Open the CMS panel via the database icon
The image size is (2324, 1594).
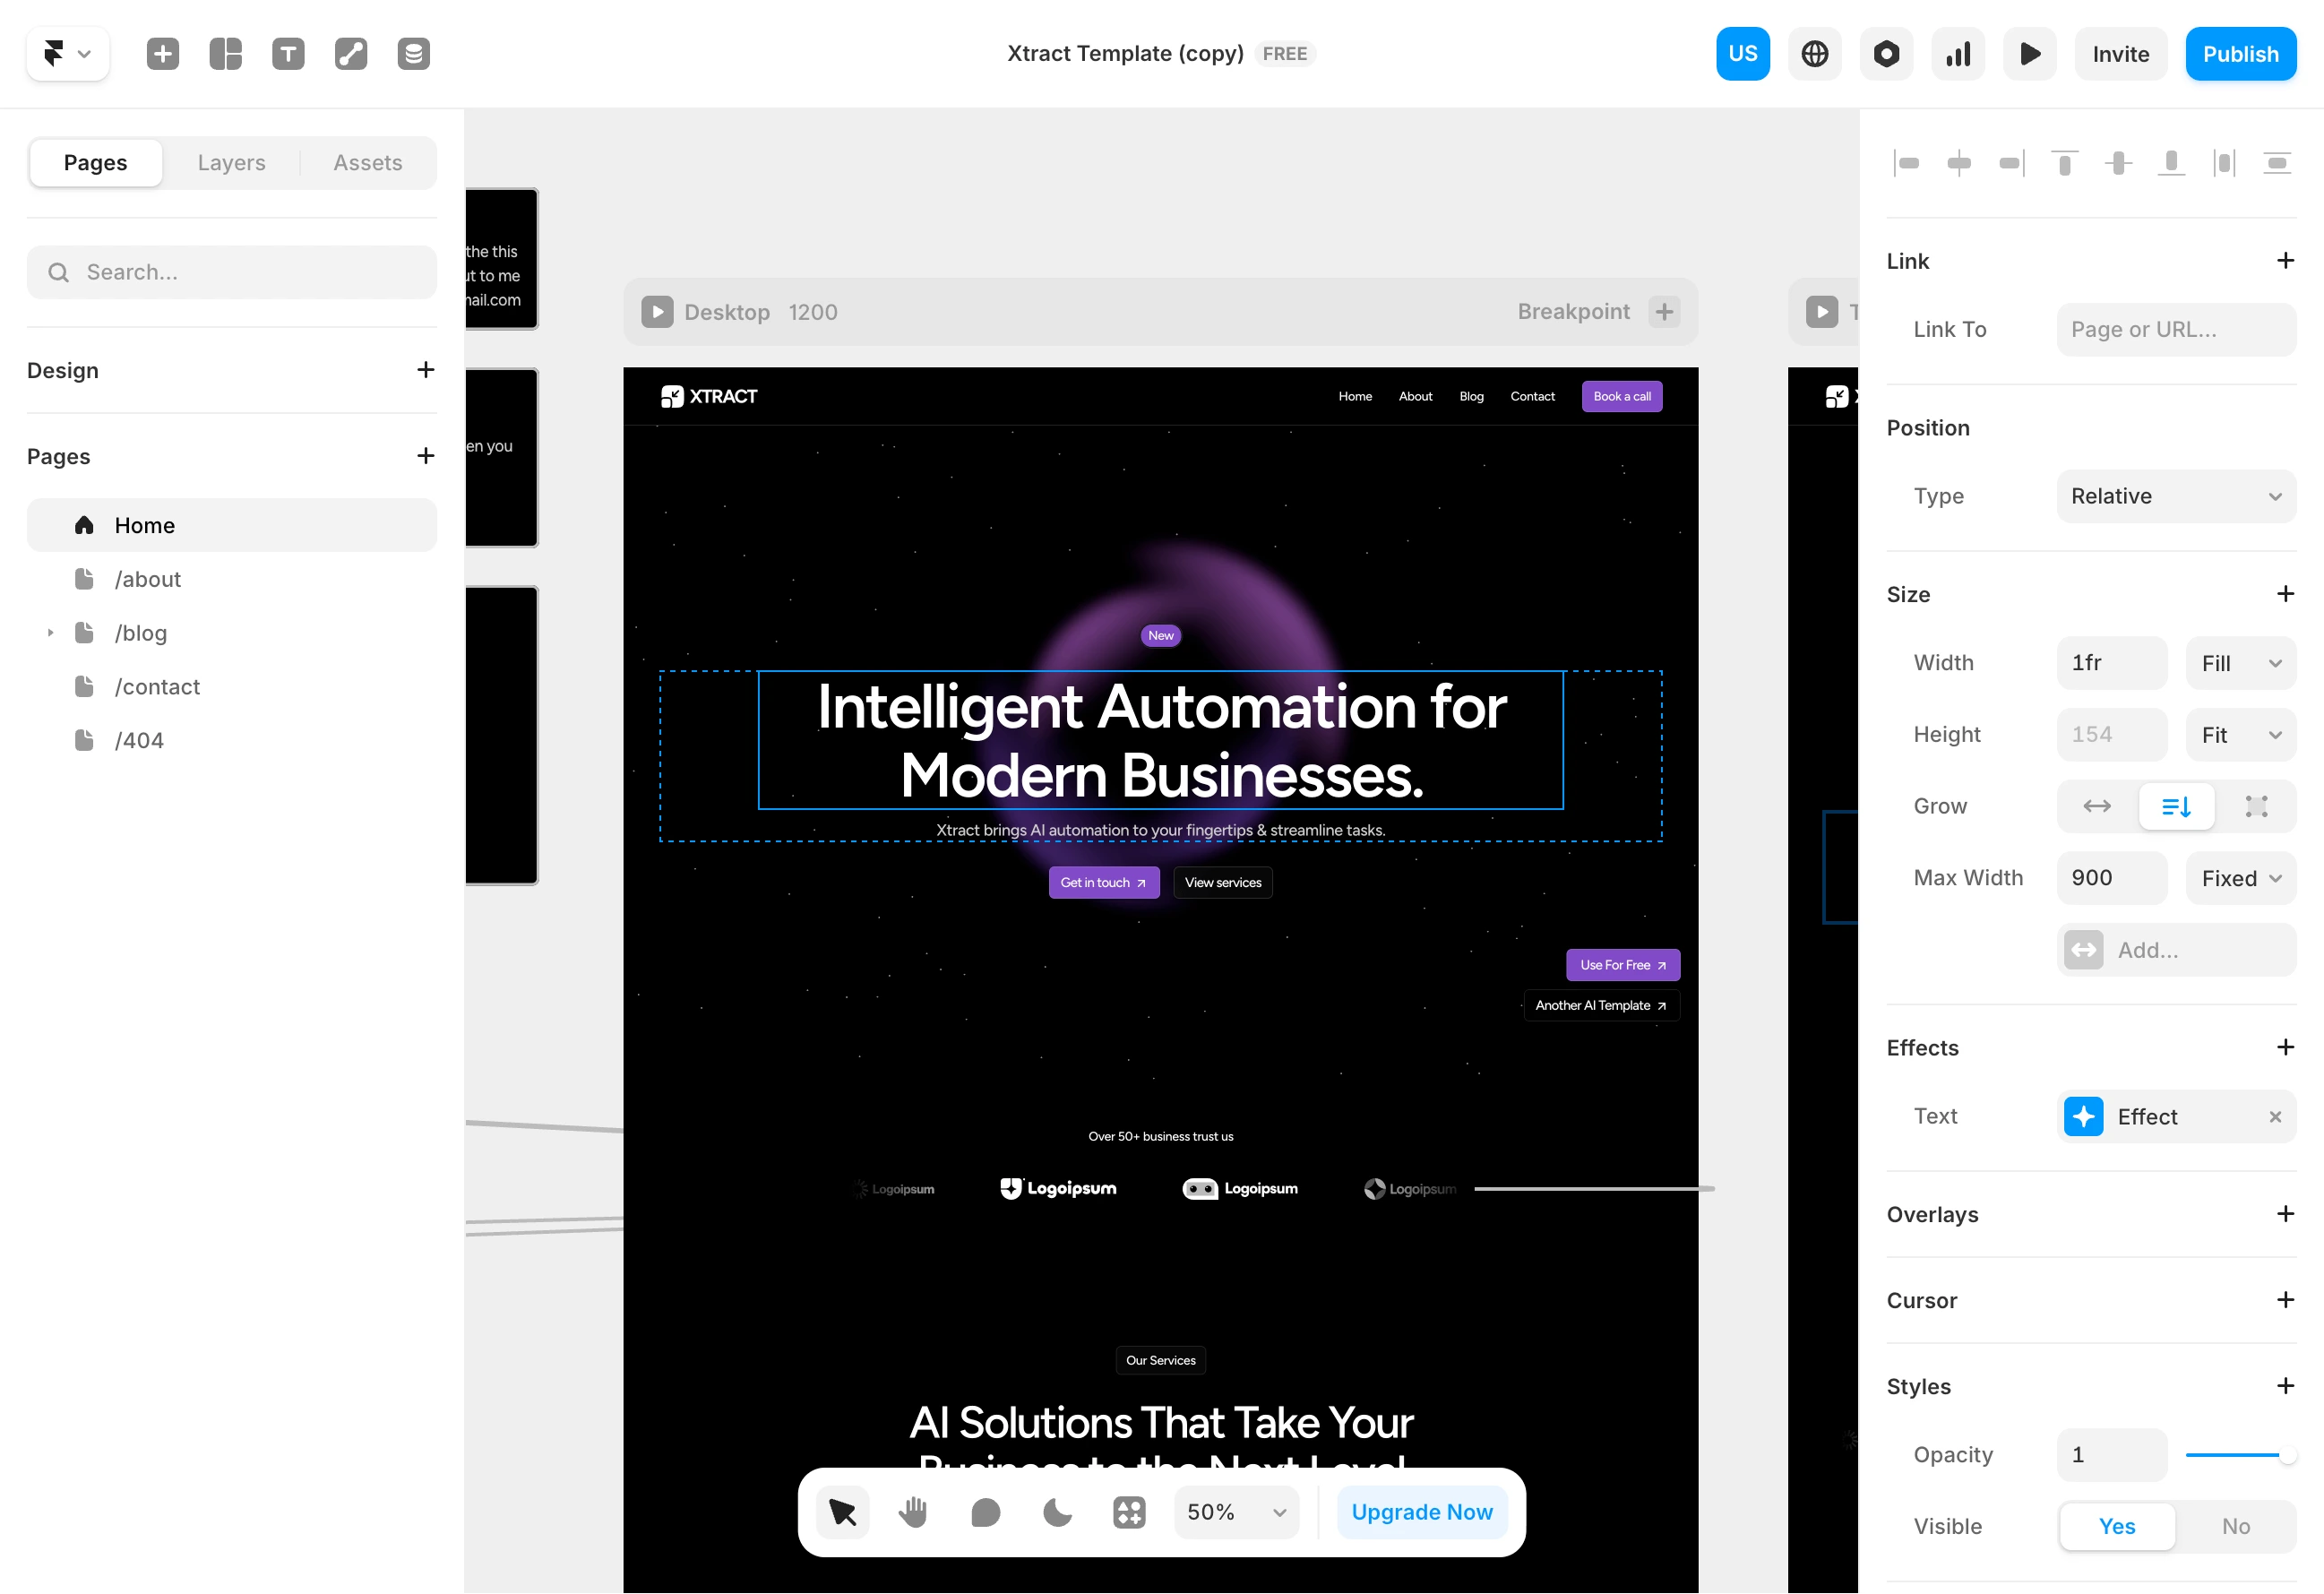click(x=413, y=53)
